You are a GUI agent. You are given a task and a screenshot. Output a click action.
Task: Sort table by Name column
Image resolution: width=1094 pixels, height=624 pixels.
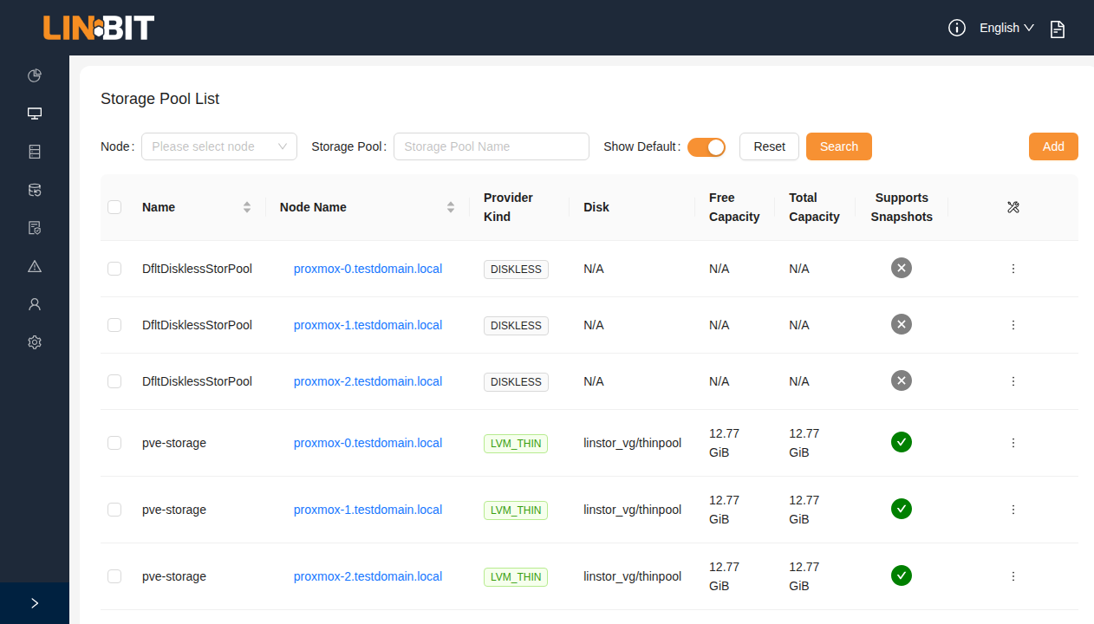click(x=247, y=207)
